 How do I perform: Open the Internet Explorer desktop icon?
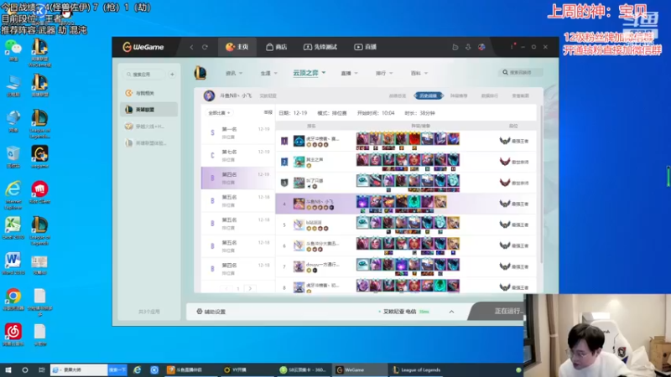point(13,195)
